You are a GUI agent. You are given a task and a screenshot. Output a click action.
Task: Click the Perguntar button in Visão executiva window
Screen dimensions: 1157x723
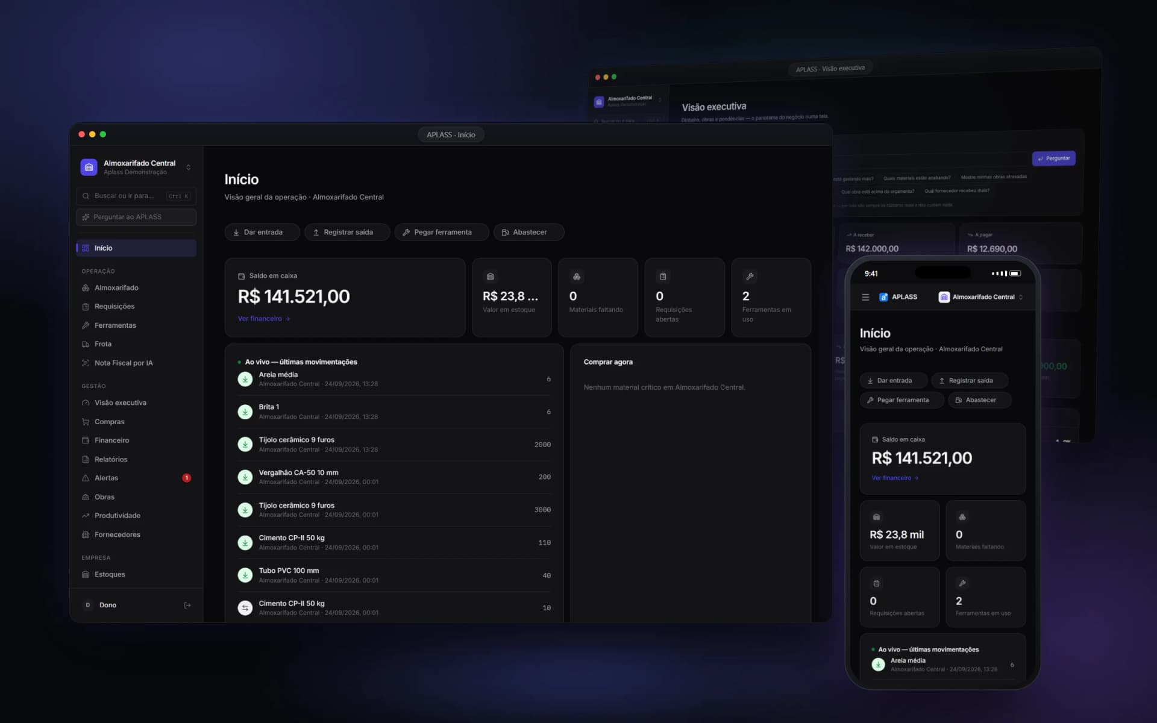point(1053,158)
